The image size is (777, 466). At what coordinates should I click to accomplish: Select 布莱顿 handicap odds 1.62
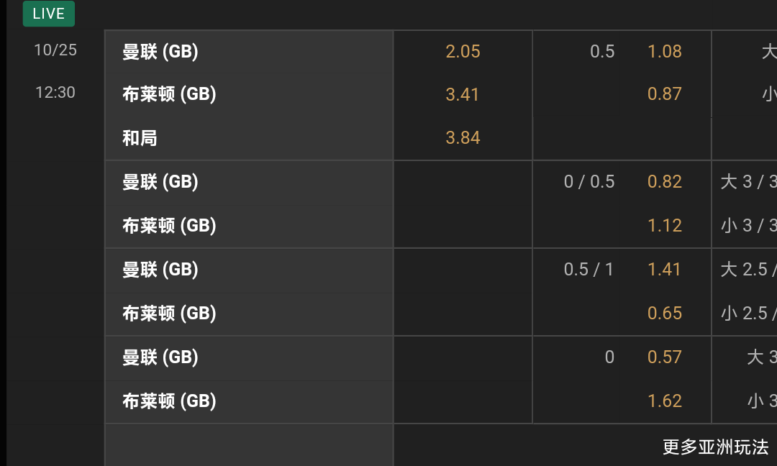(664, 401)
